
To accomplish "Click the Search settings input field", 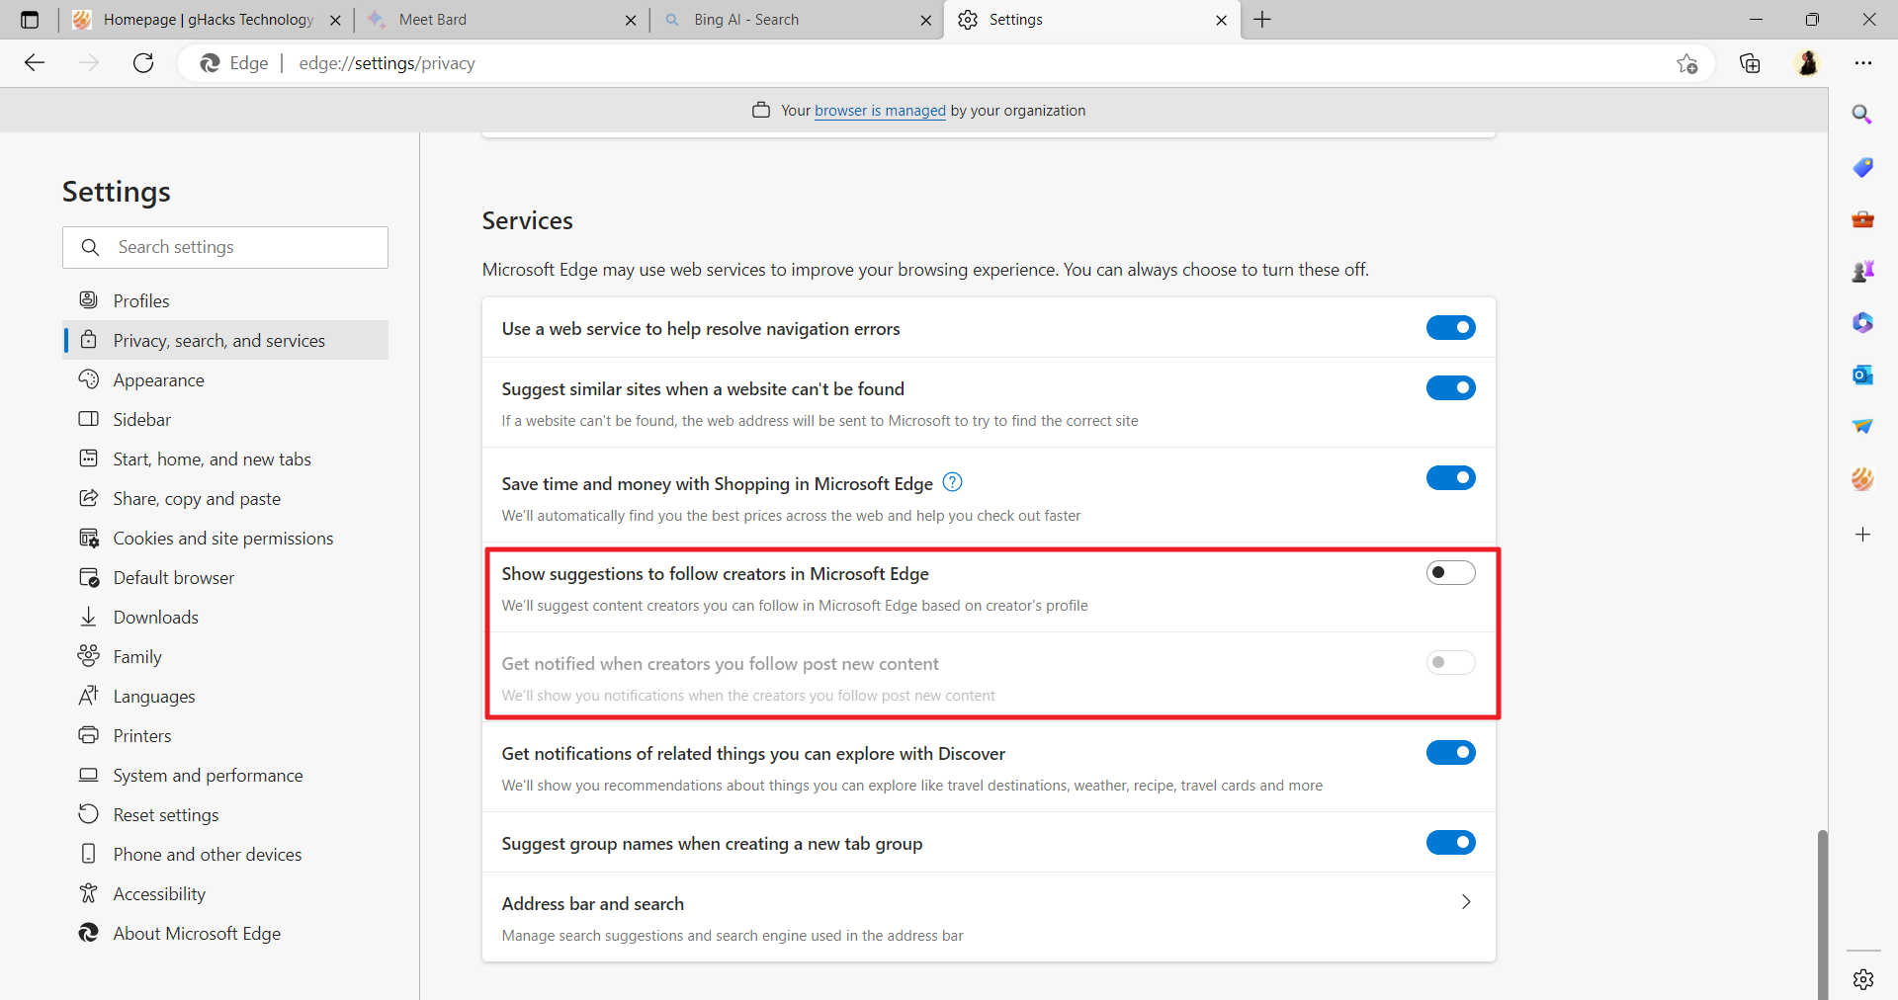I will [225, 247].
